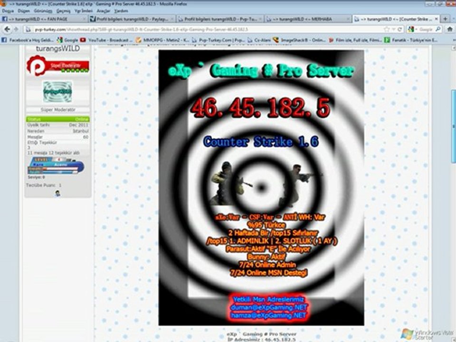This screenshot has height=342, width=456.
Task: Click the eXp Gaming server poster image
Action: [261, 188]
